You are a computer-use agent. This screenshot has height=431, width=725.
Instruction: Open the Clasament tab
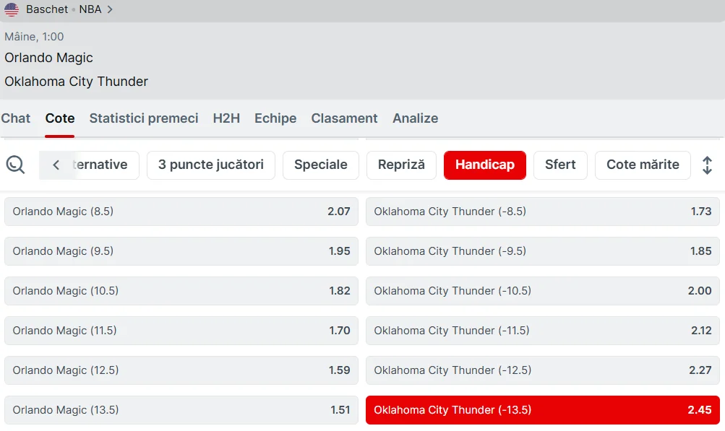[344, 118]
